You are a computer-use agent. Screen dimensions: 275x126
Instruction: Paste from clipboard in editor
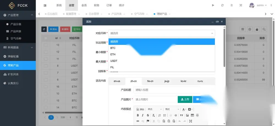(x=164, y=121)
